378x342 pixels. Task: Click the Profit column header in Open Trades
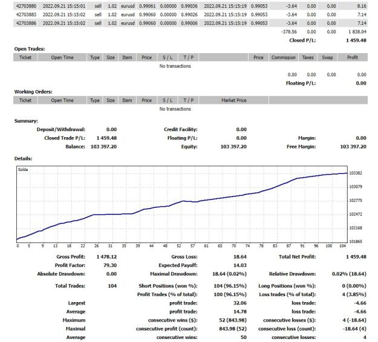click(x=352, y=57)
